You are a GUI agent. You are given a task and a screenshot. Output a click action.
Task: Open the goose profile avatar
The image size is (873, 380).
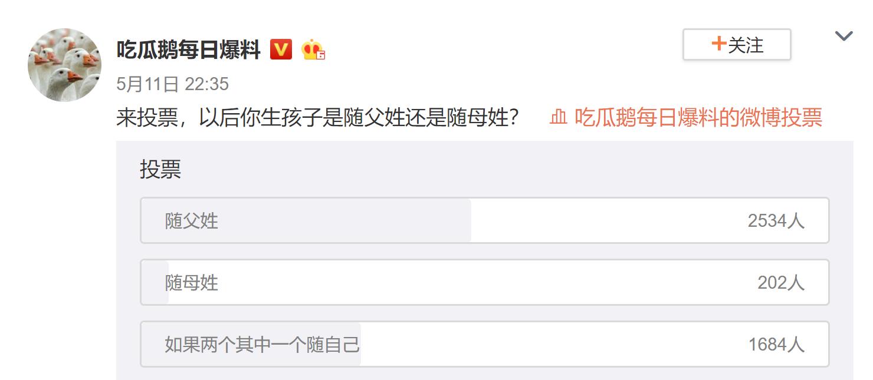[x=65, y=65]
